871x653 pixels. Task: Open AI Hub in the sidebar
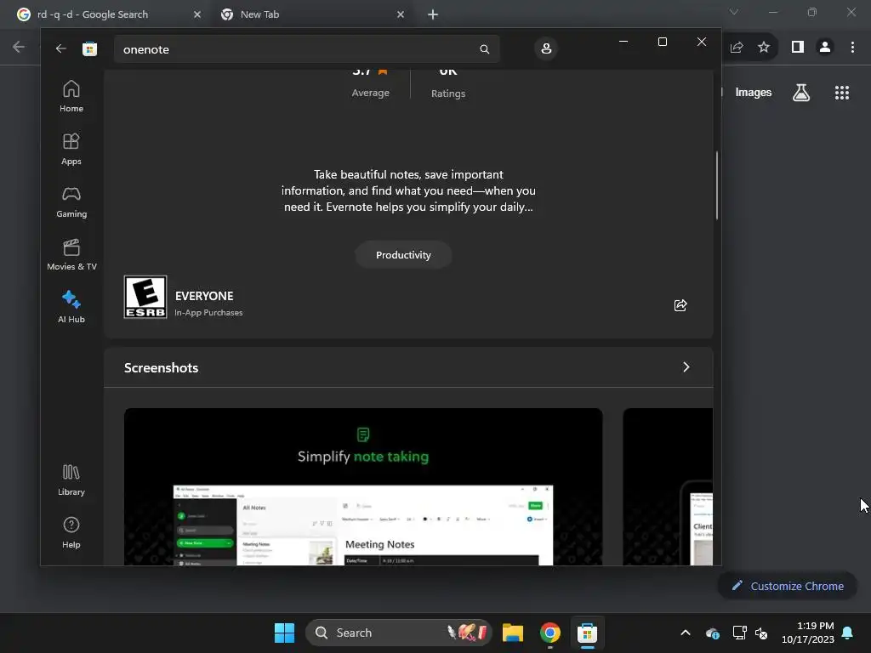point(71,307)
